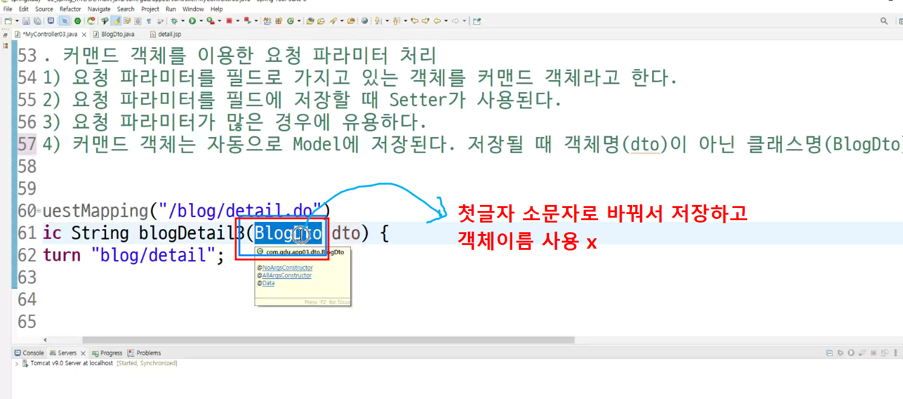Toggle the highlighted Mark Occurrences marker icon
The height and width of the screenshot is (399, 903).
coord(115,21)
